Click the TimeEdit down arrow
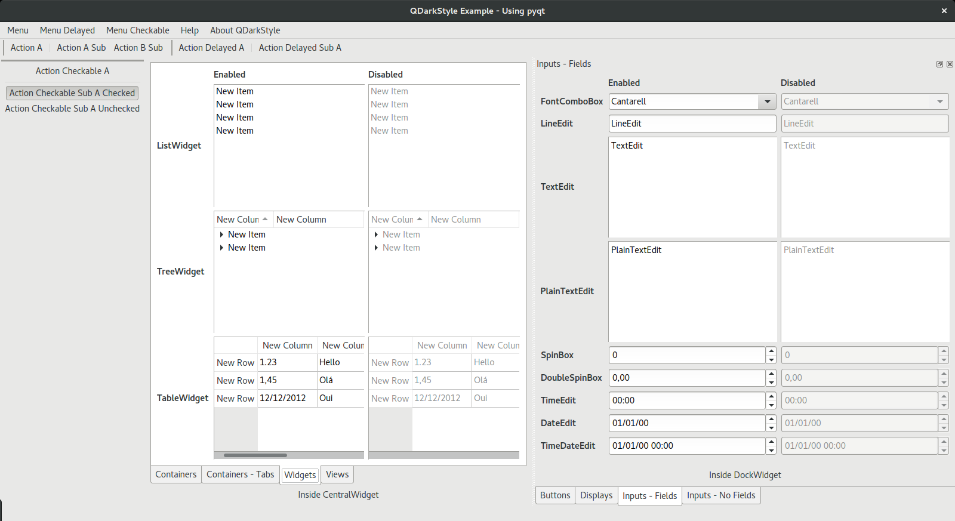The image size is (955, 521). pos(771,405)
